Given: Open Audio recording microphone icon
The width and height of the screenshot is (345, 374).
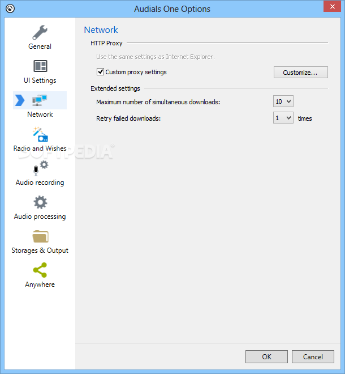Looking at the screenshot, I should coord(40,168).
